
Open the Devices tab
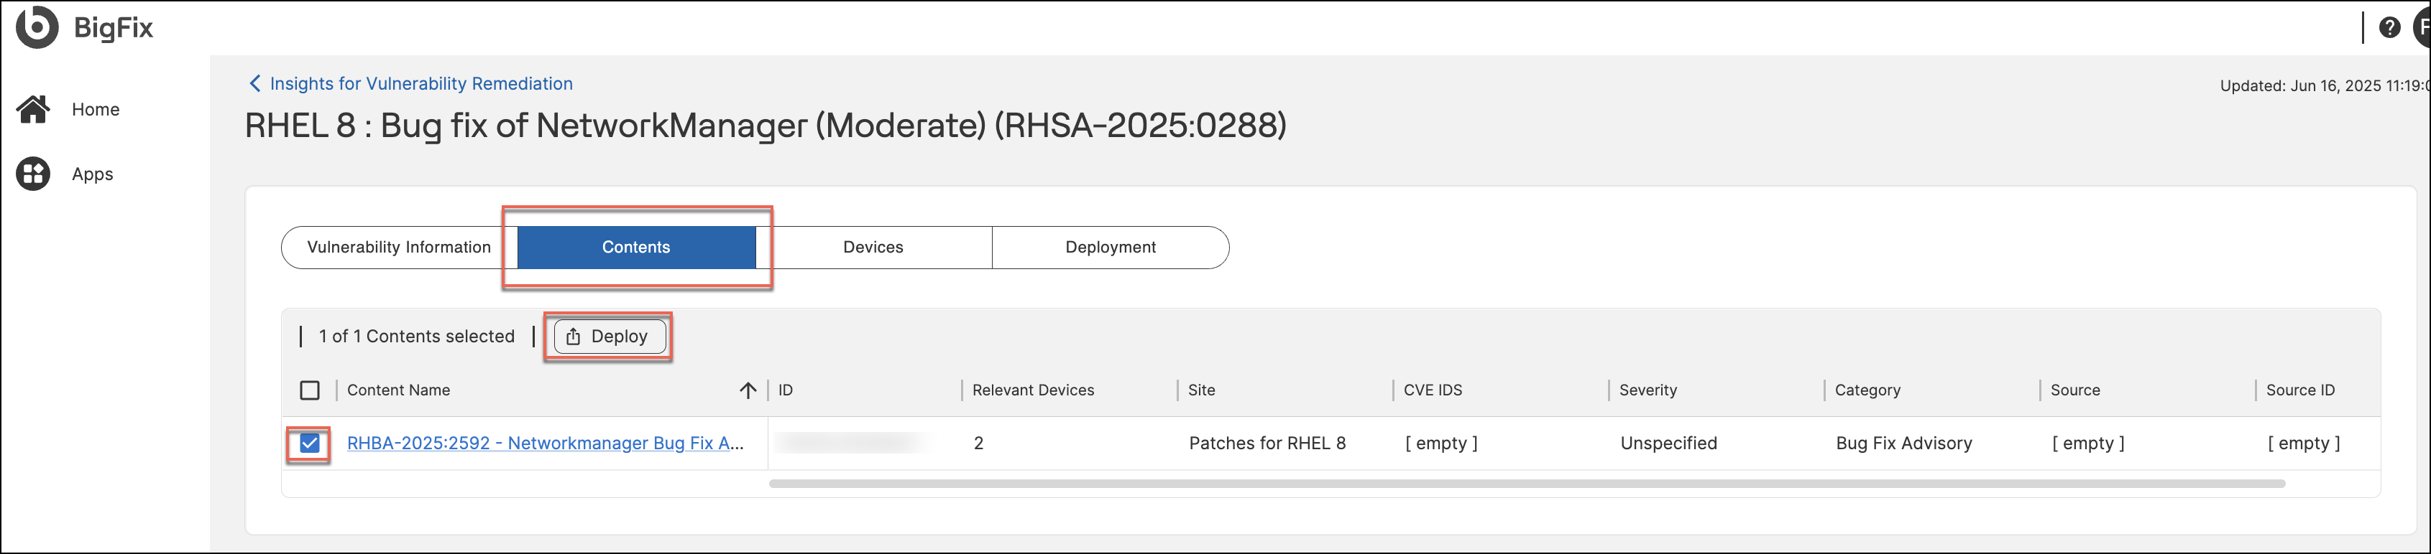(873, 247)
